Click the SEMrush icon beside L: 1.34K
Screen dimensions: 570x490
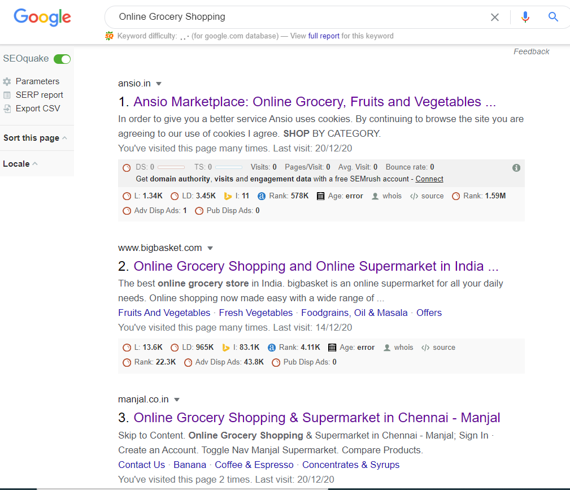point(127,197)
